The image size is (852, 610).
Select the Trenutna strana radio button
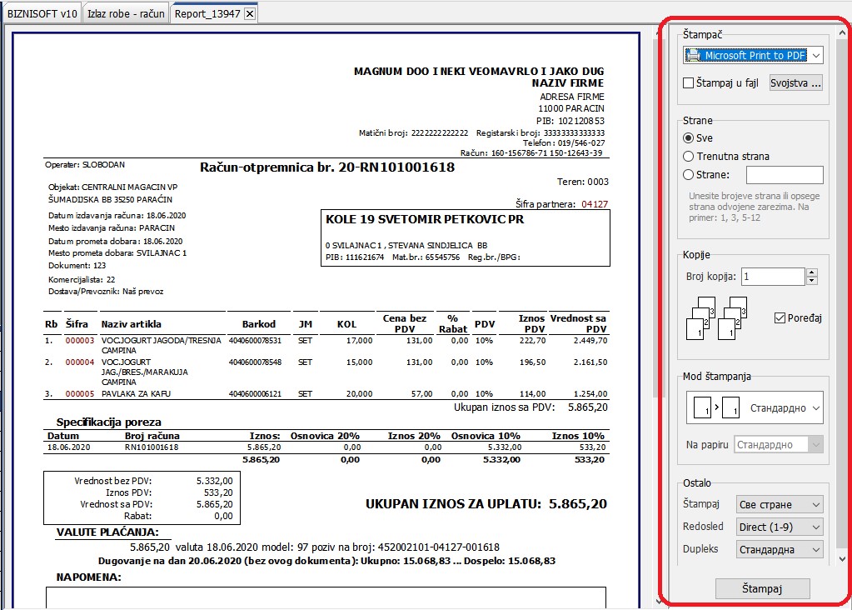688,157
